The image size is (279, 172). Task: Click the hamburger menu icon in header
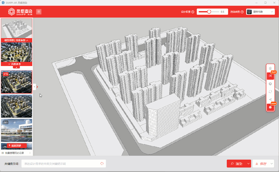pos(39,12)
